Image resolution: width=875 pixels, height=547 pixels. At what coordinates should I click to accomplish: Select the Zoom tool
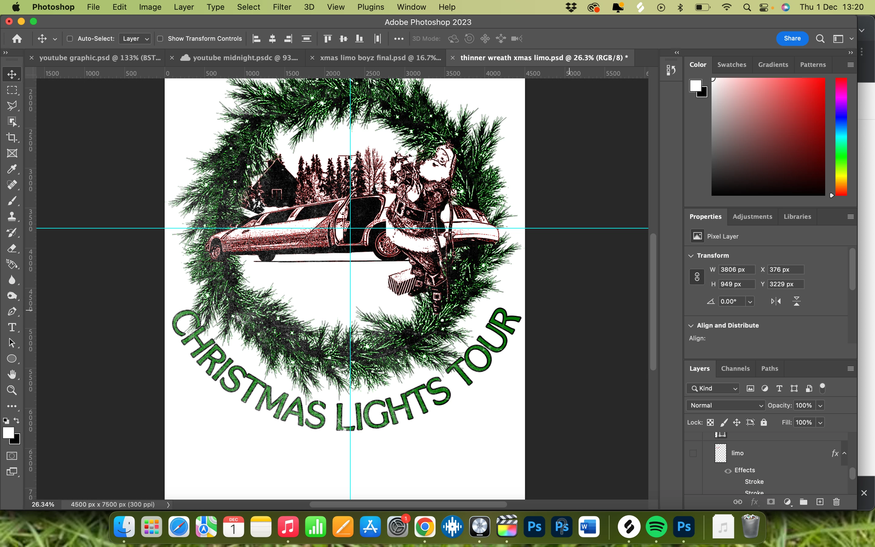click(12, 390)
